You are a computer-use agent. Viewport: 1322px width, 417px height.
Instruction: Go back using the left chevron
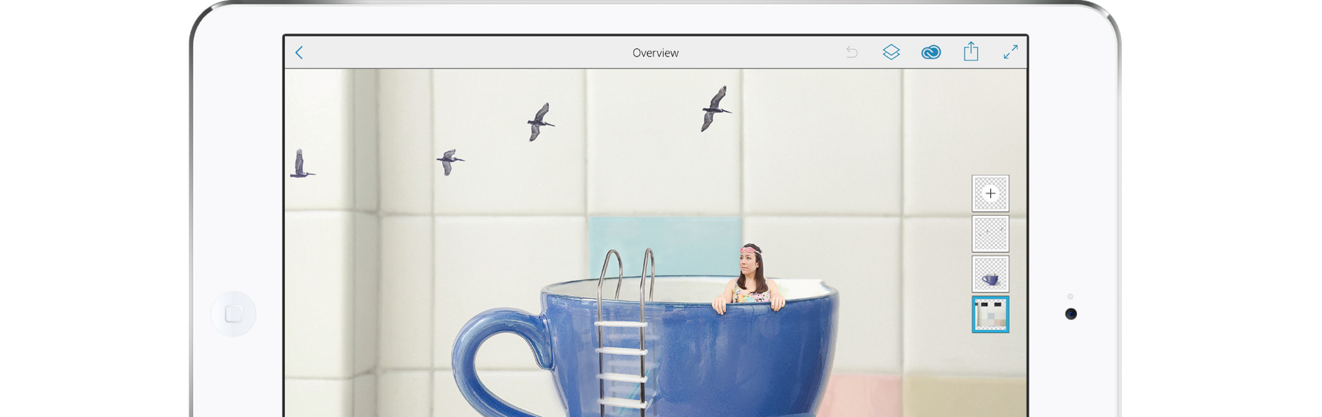299,52
